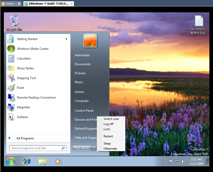Open Paint palette icon
The height and width of the screenshot is (172, 213).
[11, 88]
